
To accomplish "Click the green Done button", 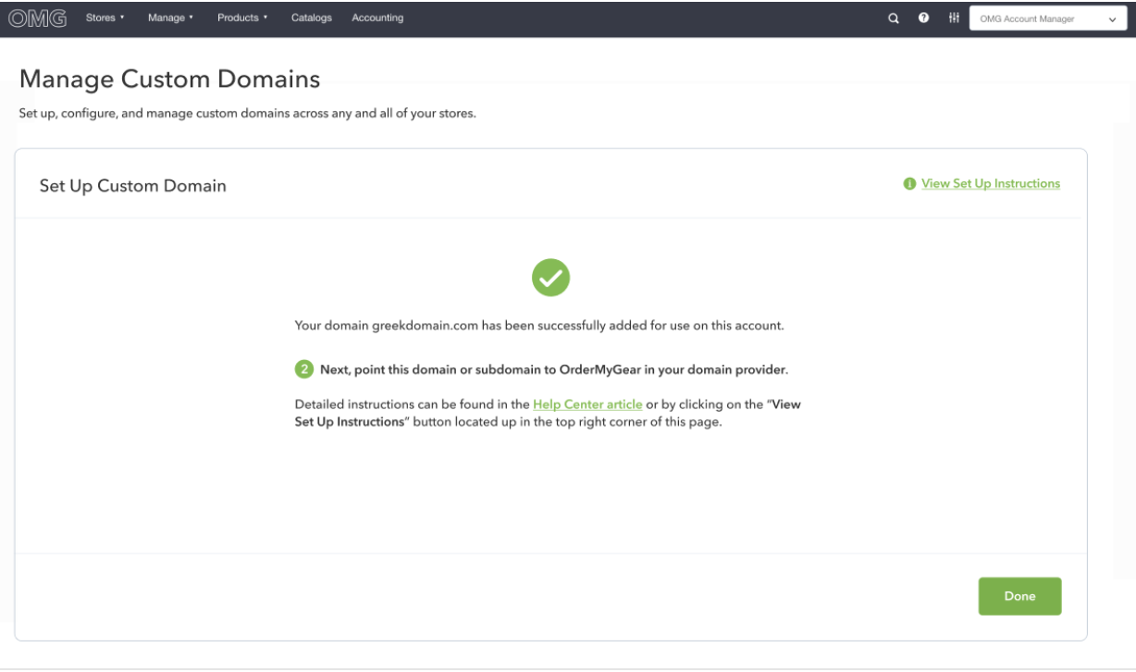I will pyautogui.click(x=1019, y=596).
